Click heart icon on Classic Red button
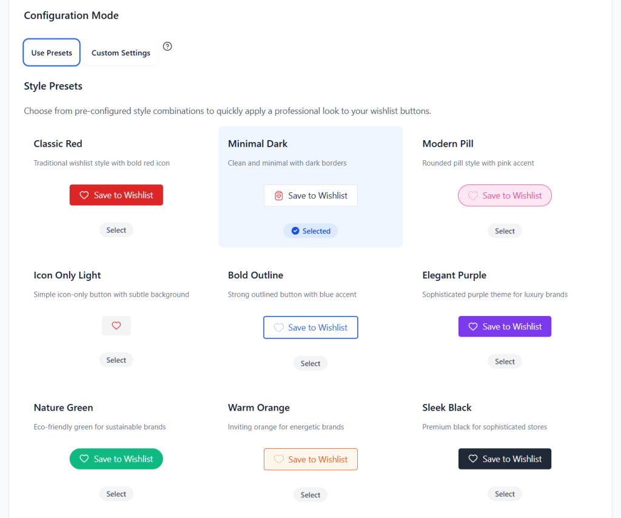This screenshot has width=621, height=518. point(84,195)
